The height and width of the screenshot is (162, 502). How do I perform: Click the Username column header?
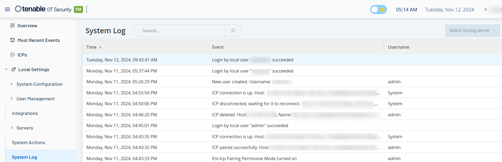click(x=398, y=47)
